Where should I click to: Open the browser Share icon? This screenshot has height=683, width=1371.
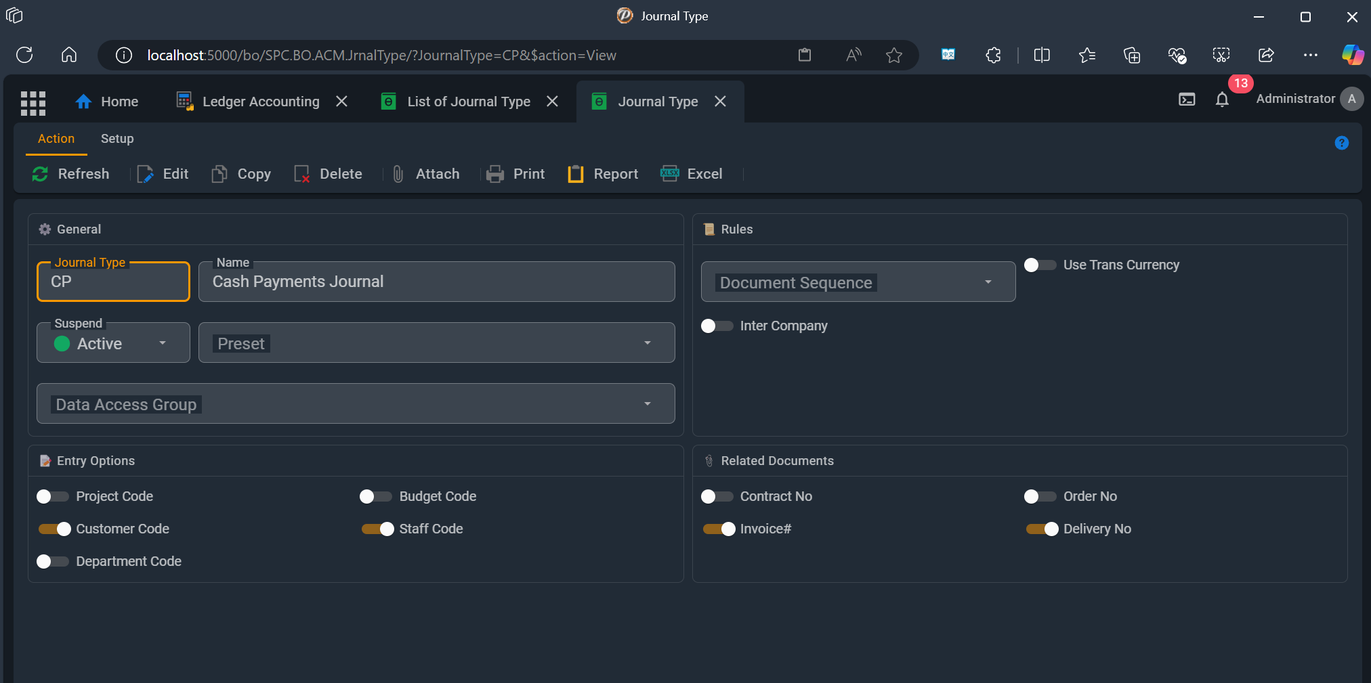tap(1266, 55)
